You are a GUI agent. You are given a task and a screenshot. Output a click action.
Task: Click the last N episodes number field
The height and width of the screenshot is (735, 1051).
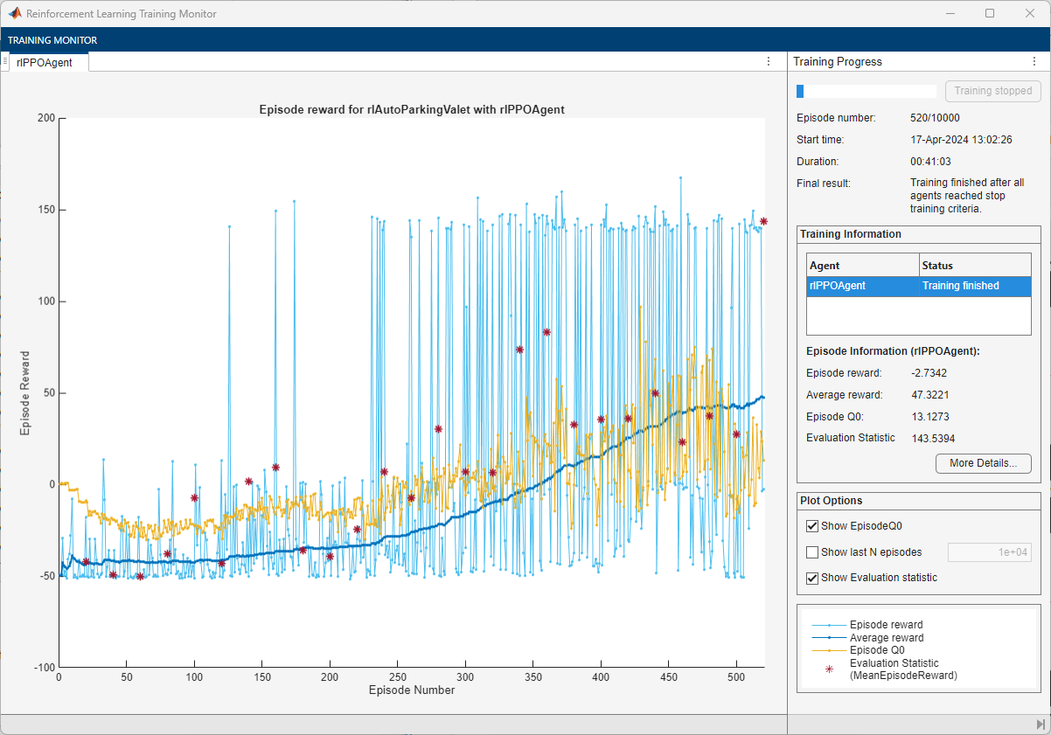coord(990,552)
